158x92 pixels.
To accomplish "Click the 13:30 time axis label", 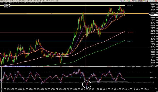I will click(124, 89).
